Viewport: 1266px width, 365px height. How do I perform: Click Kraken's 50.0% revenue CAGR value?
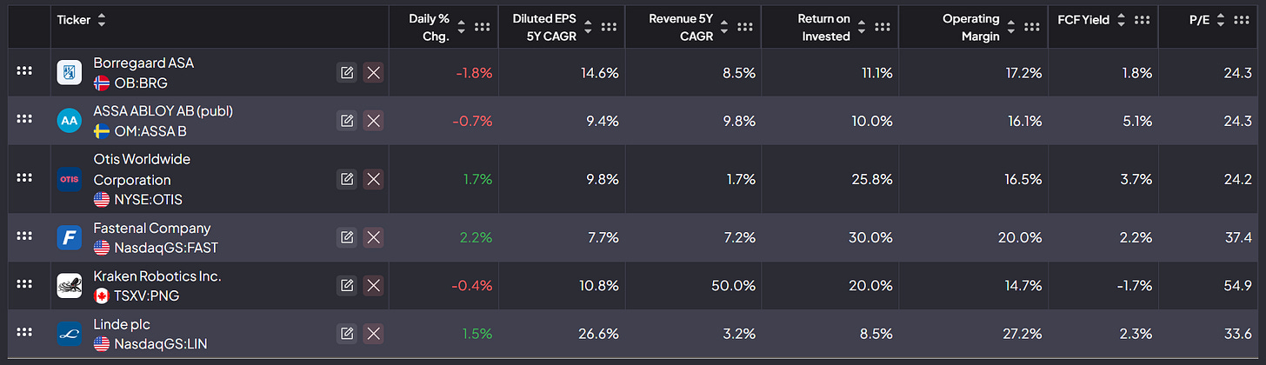click(x=735, y=285)
